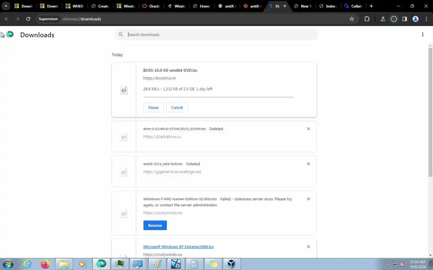Click the gigenet.dl.sourceforge.net source link

172,172
